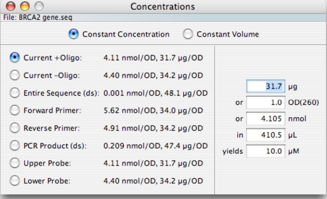
Task: Click the OD(260) input field
Action: point(266,102)
